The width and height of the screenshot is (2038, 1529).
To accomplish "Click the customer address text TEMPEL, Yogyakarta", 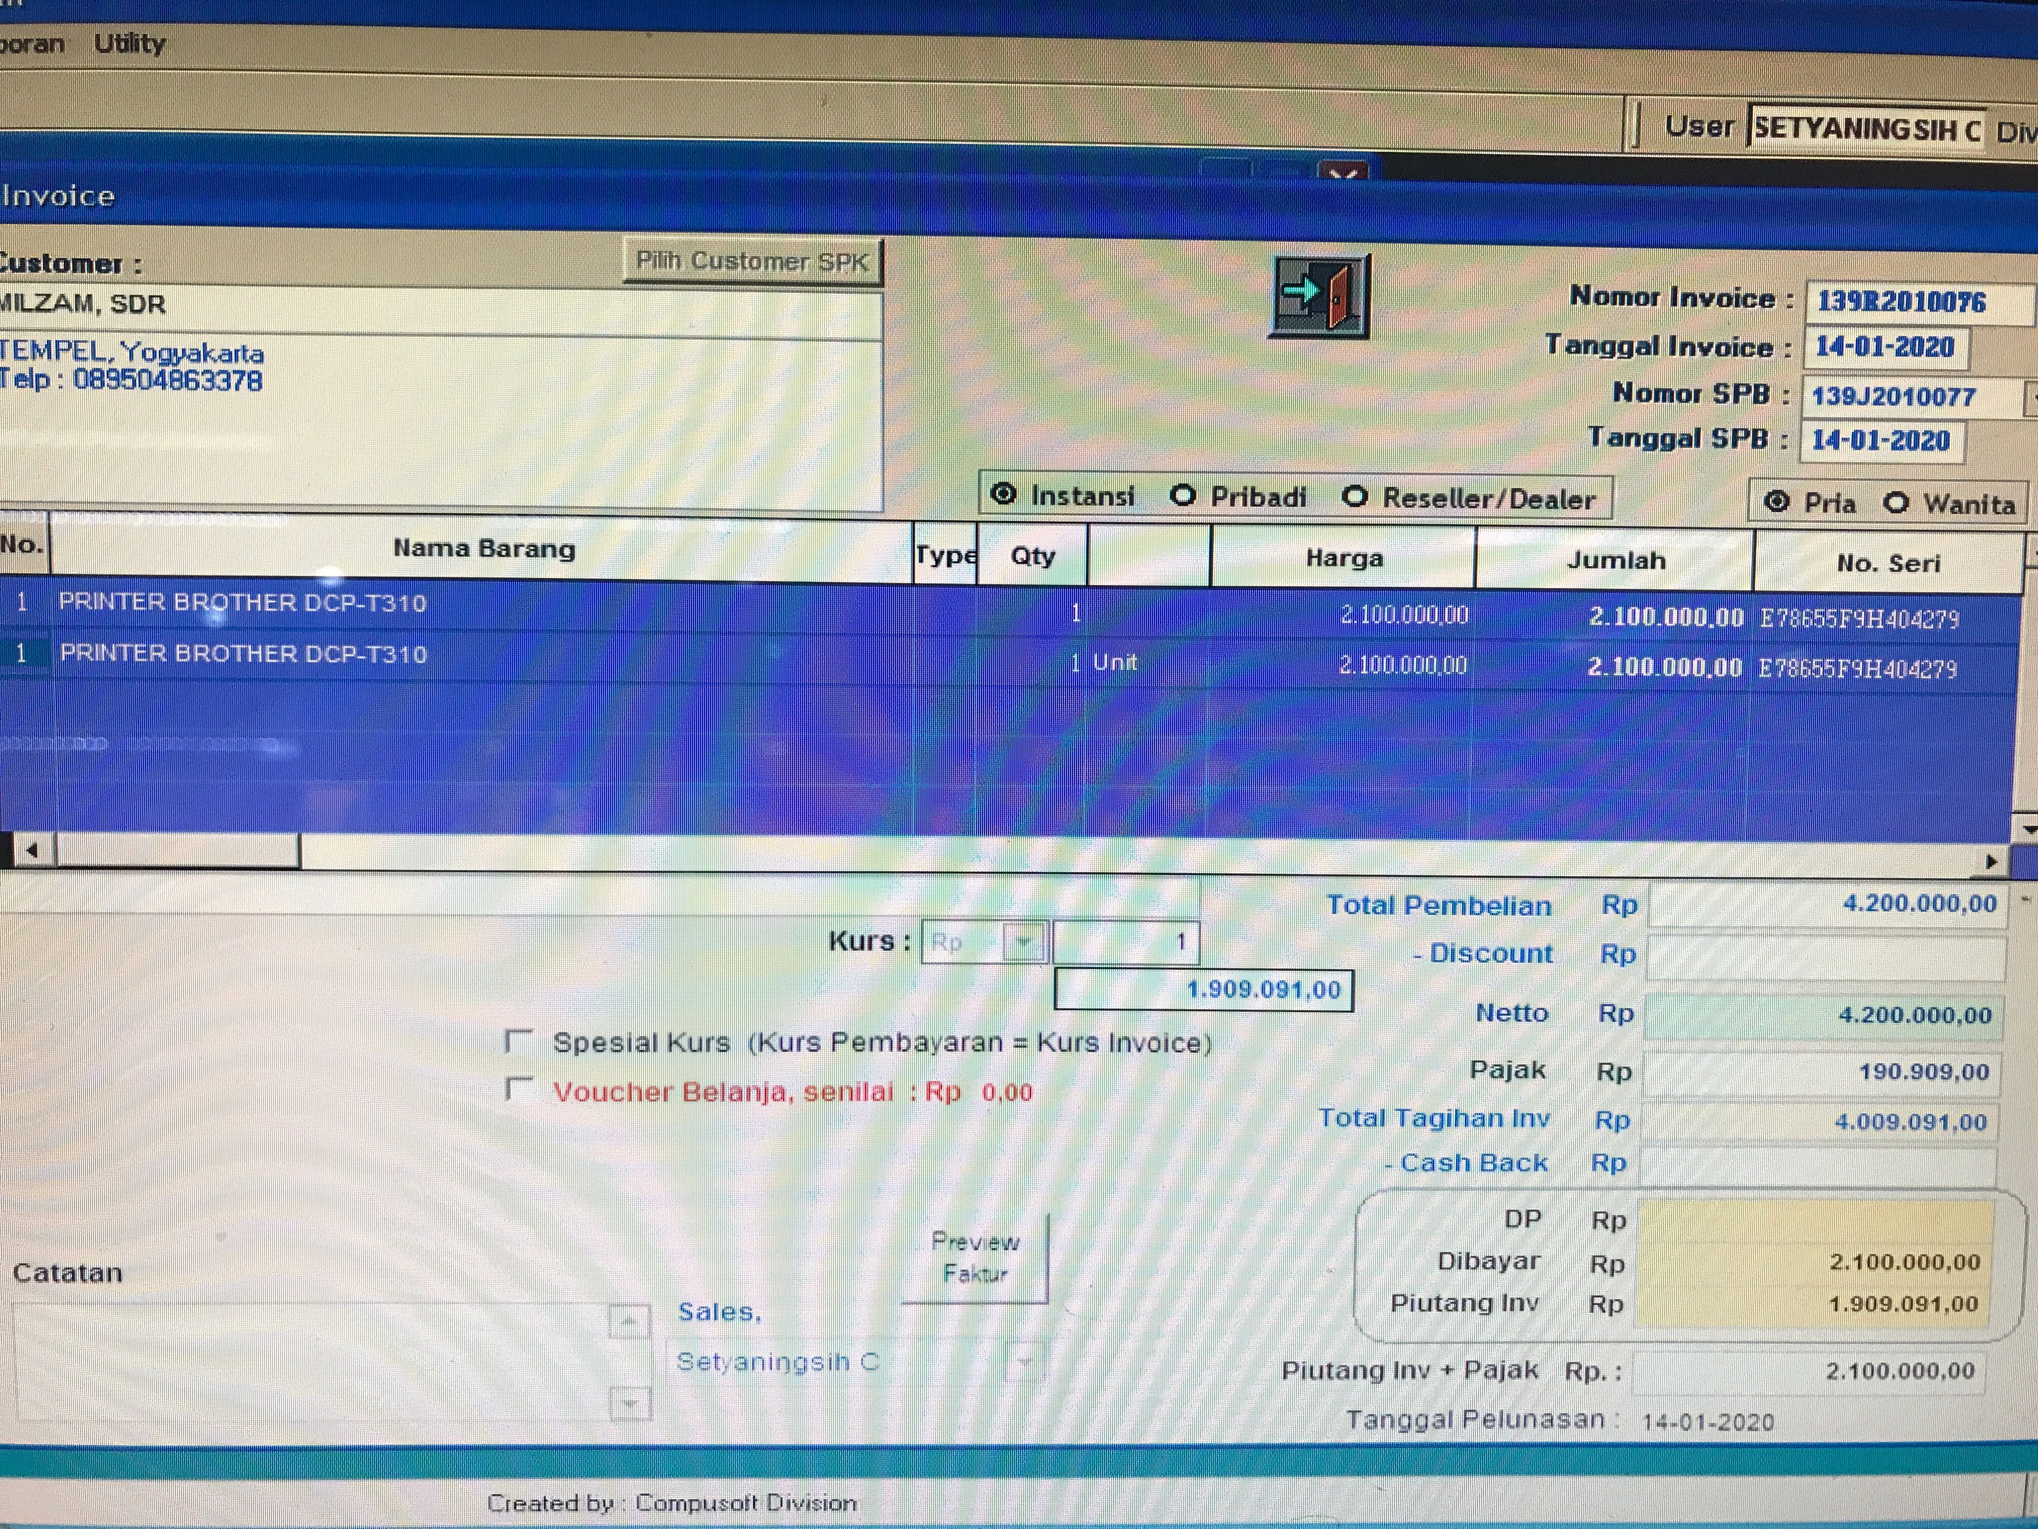I will pyautogui.click(x=132, y=352).
